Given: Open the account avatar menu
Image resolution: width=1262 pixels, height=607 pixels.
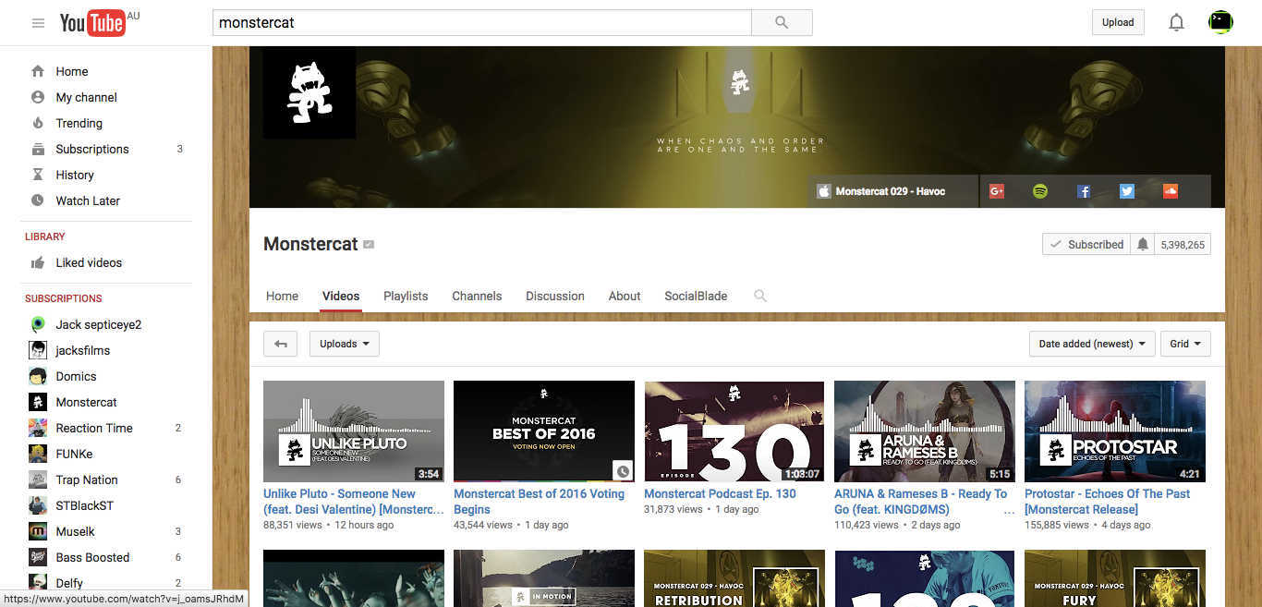Looking at the screenshot, I should point(1220,22).
